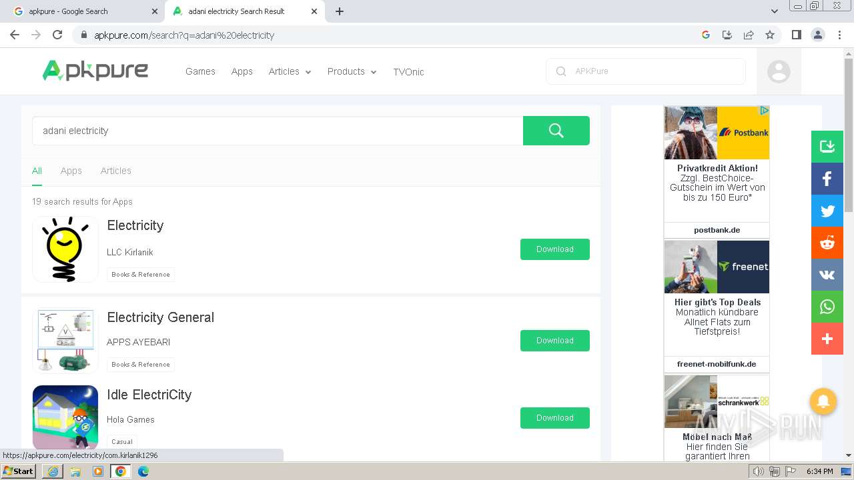Open the Postbank advertisement
This screenshot has width=854, height=480.
[717, 172]
